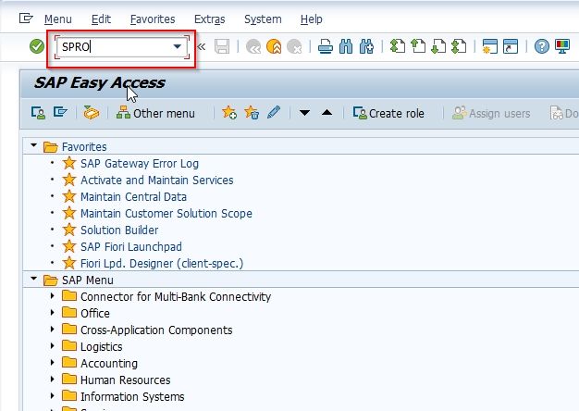Expand the Cross-Application Components folder
Viewport: 579px width, 411px height.
point(52,329)
